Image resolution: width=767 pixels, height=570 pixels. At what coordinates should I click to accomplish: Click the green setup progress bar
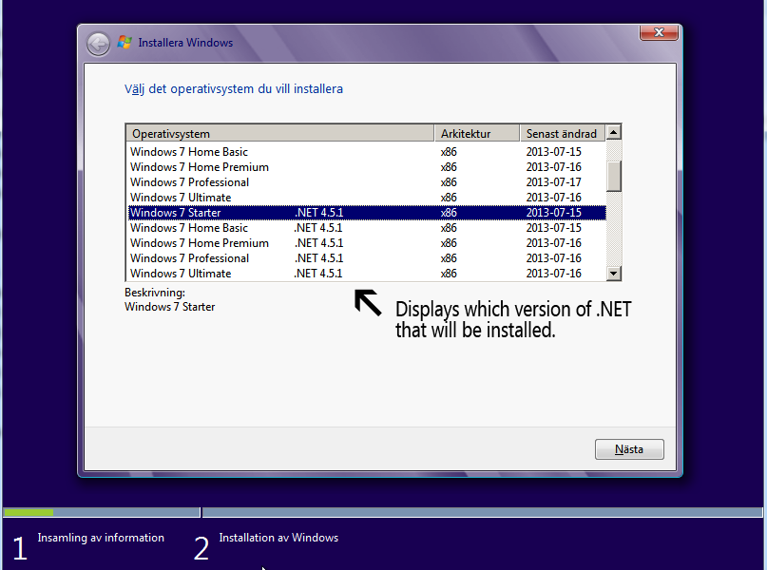[29, 512]
